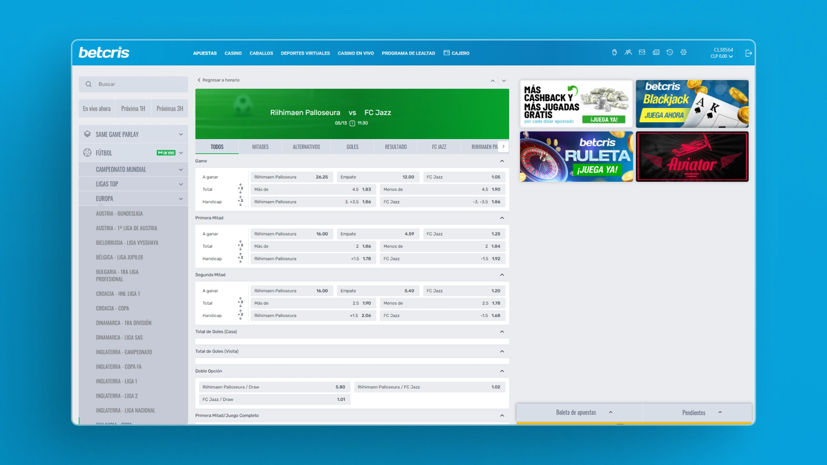Click the Buscar search field
Viewport: 827px width, 465px height.
(x=133, y=84)
